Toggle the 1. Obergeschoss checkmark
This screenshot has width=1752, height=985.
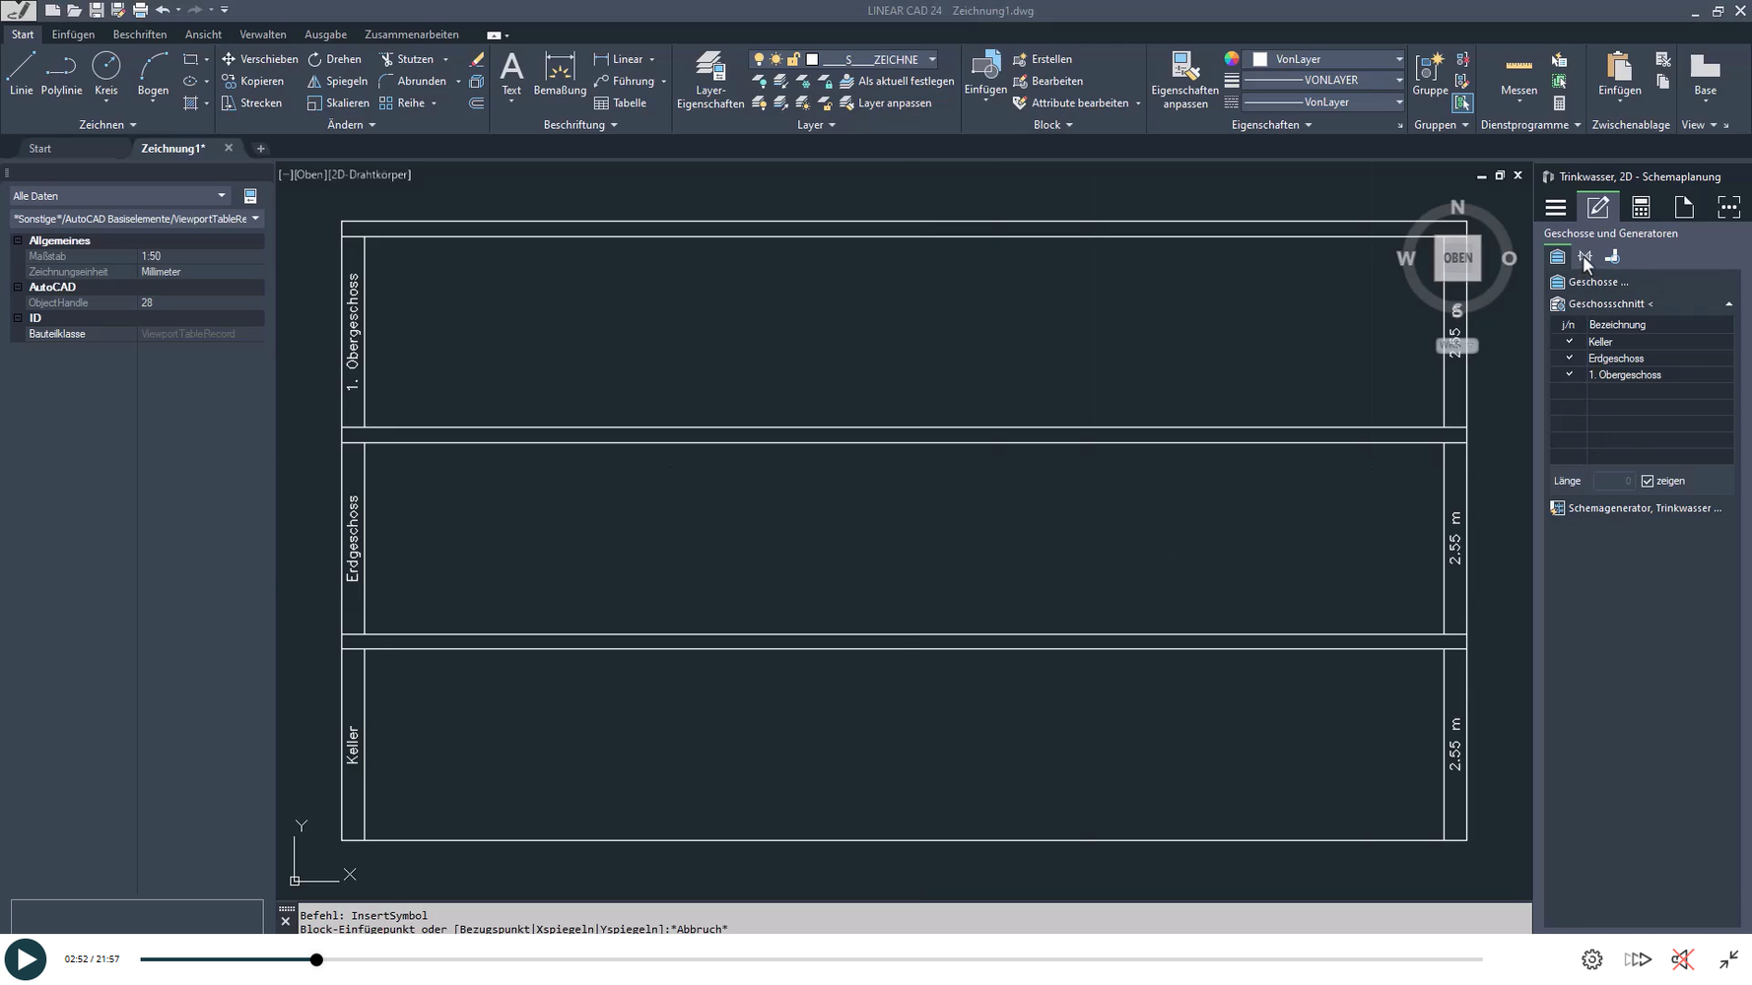point(1569,375)
